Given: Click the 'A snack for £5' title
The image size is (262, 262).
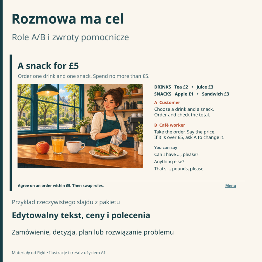Looking at the screenshot, I should point(48,66).
